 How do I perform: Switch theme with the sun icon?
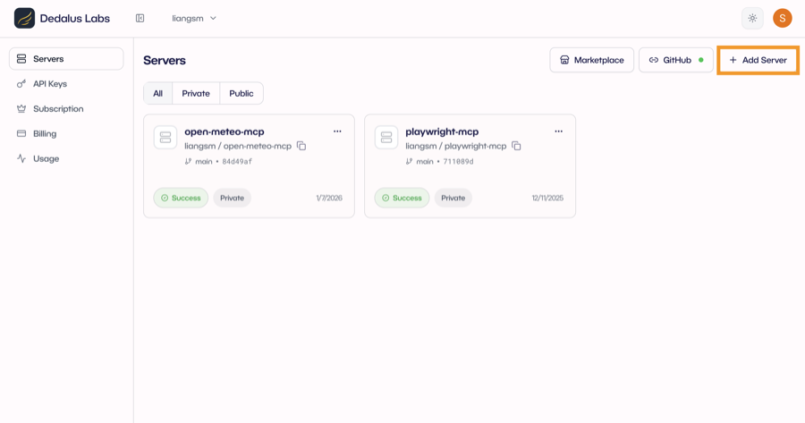pos(752,18)
